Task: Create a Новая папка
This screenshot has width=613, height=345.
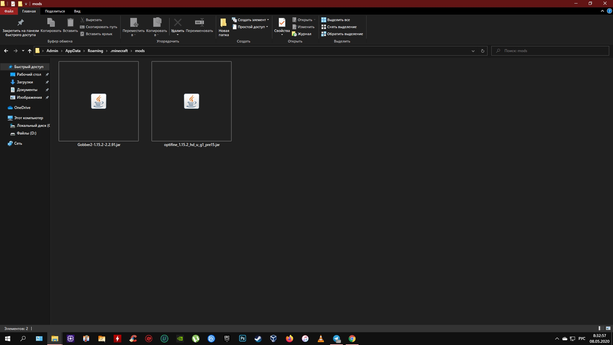Action: (224, 27)
